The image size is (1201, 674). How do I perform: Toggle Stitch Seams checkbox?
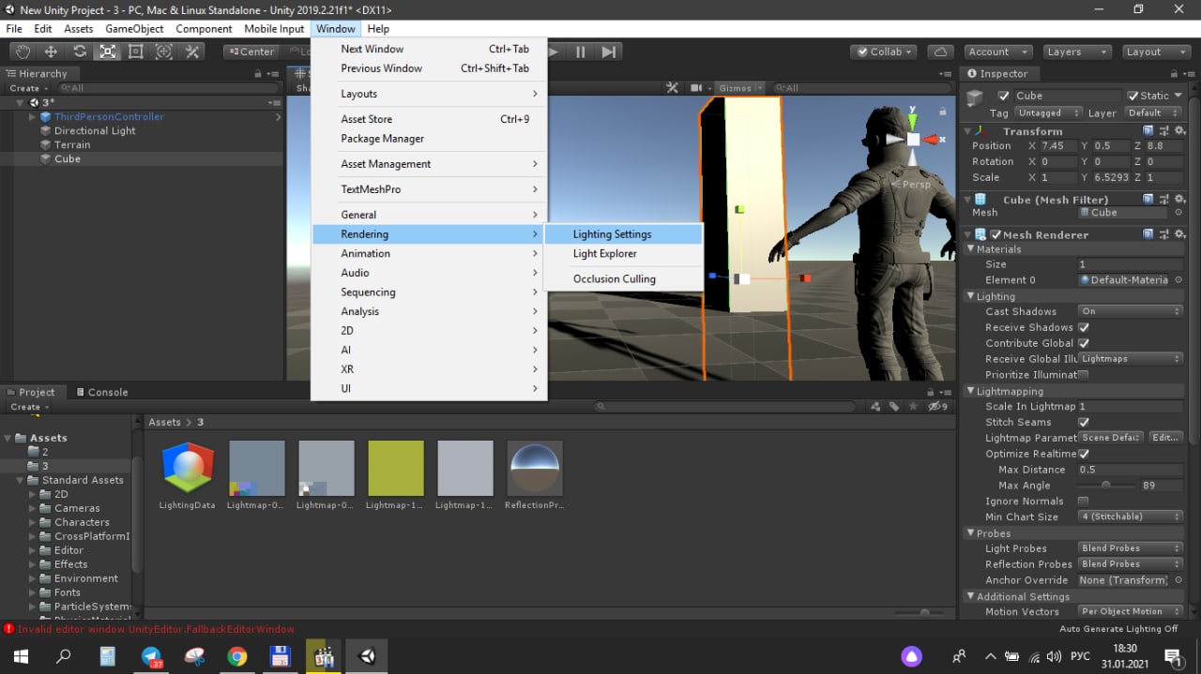tap(1084, 423)
